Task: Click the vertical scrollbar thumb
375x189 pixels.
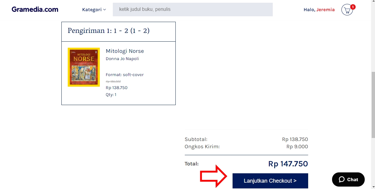Action: click(x=373, y=105)
